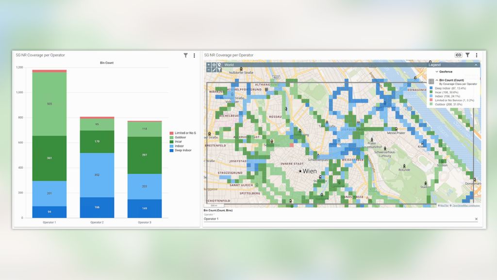
Task: Click the Operator 1 axis label
Action: point(50,223)
